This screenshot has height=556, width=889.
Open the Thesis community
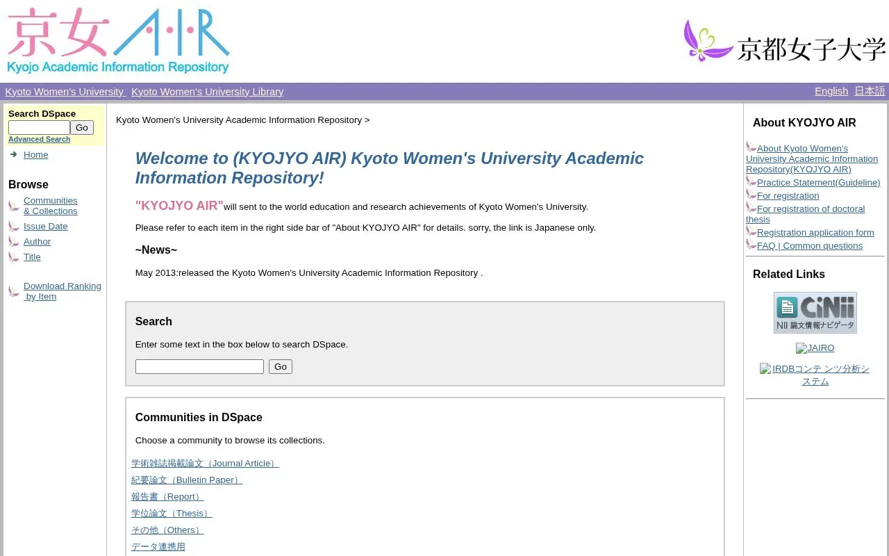click(x=172, y=514)
